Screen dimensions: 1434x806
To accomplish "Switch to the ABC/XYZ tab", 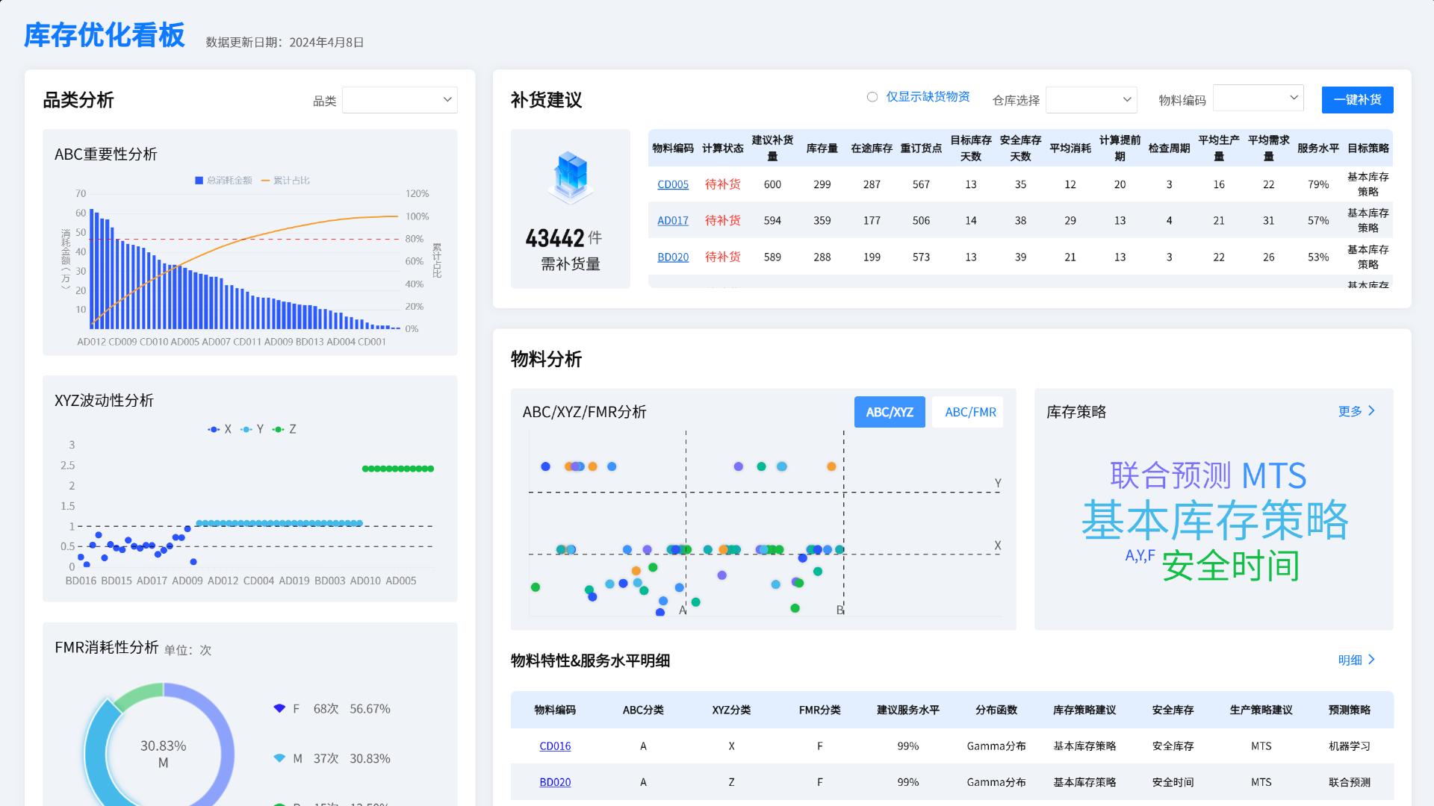I will pyautogui.click(x=890, y=411).
